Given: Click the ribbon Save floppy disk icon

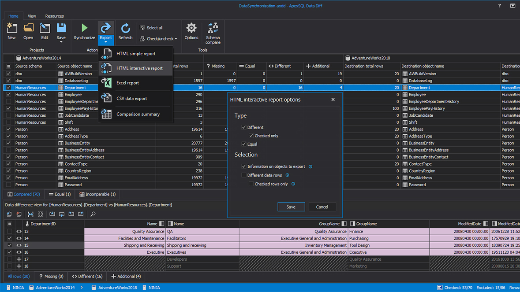Looking at the screenshot, I should coord(61,28).
